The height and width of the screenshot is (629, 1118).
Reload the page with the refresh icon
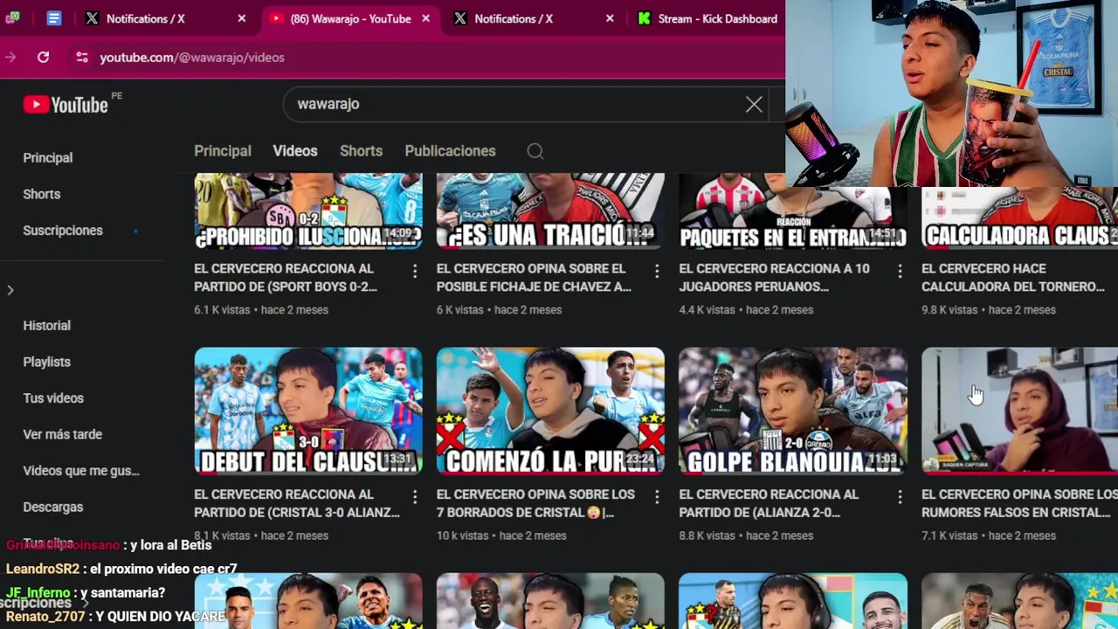pos(43,57)
